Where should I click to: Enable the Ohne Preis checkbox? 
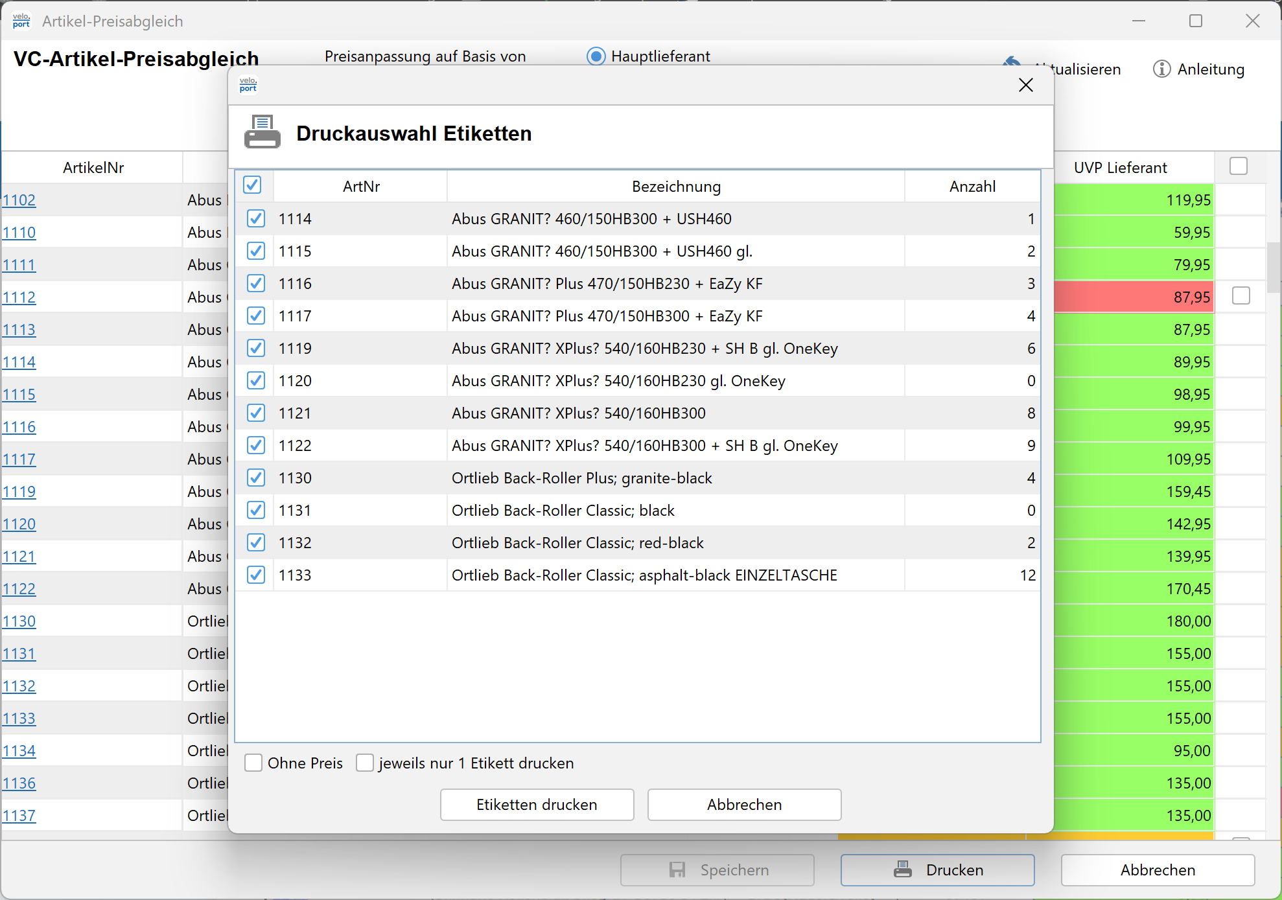(253, 763)
